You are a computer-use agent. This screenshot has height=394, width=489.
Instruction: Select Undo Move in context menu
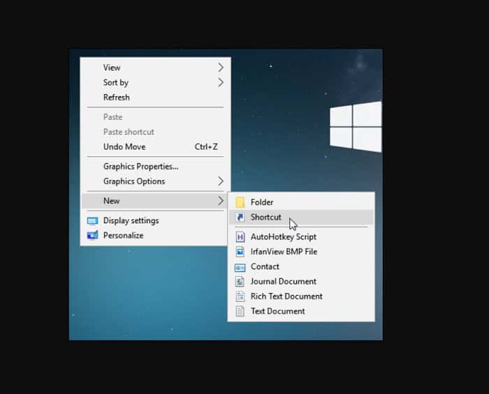pos(155,146)
